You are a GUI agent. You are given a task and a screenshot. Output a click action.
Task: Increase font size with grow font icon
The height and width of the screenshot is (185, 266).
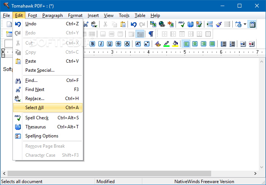click(x=138, y=44)
